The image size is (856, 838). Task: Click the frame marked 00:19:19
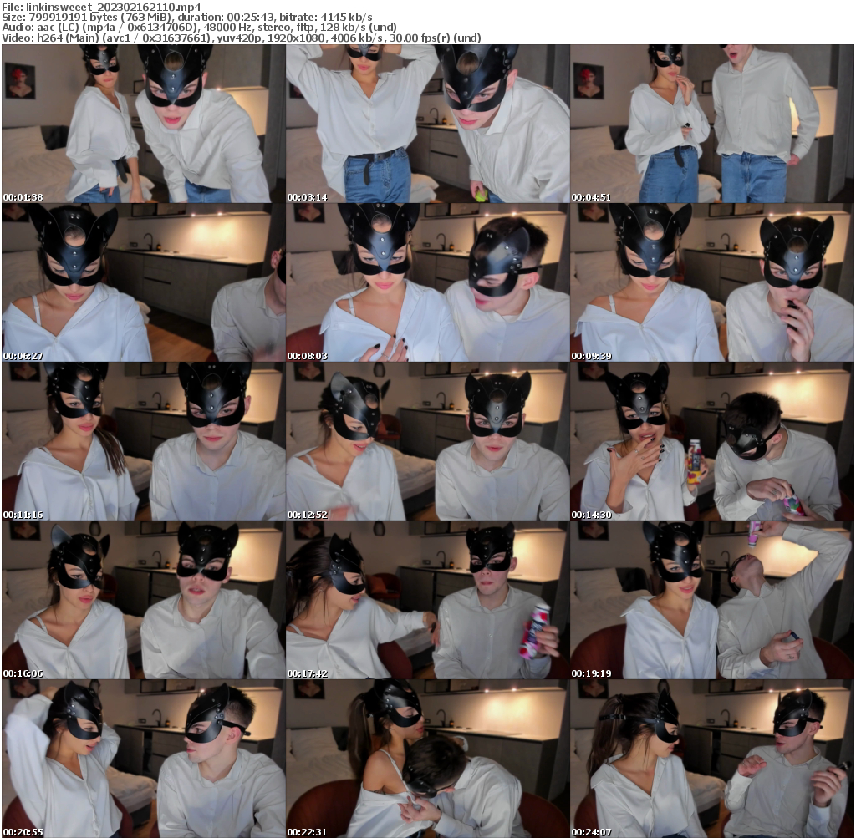(x=711, y=600)
